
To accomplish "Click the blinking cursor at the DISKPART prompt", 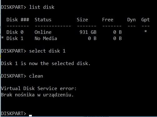I will pyautogui.click(x=30, y=115).
